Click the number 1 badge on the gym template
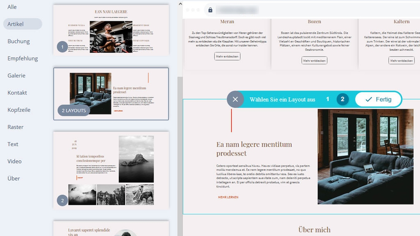Image resolution: width=420 pixels, height=236 pixels. click(x=62, y=47)
